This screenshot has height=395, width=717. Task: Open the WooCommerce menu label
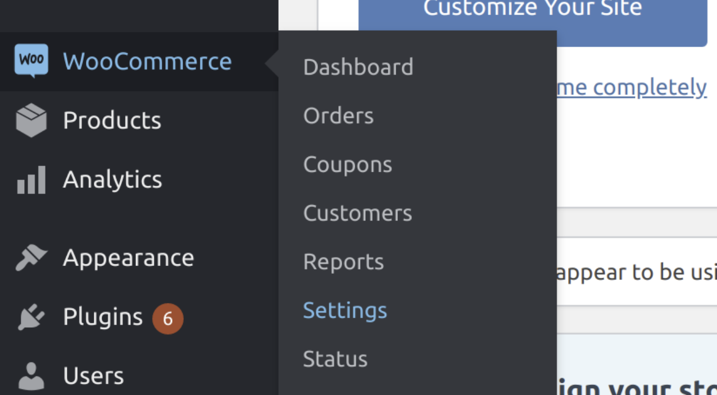click(x=147, y=61)
